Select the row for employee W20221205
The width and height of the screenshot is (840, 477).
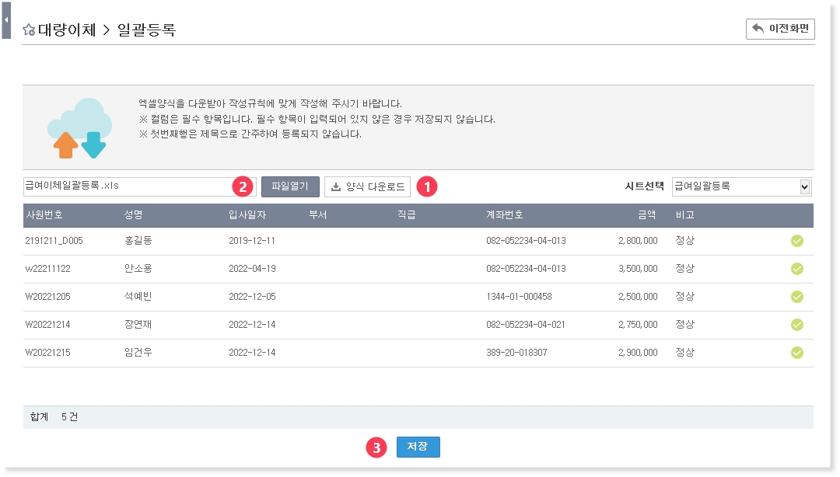(x=47, y=297)
